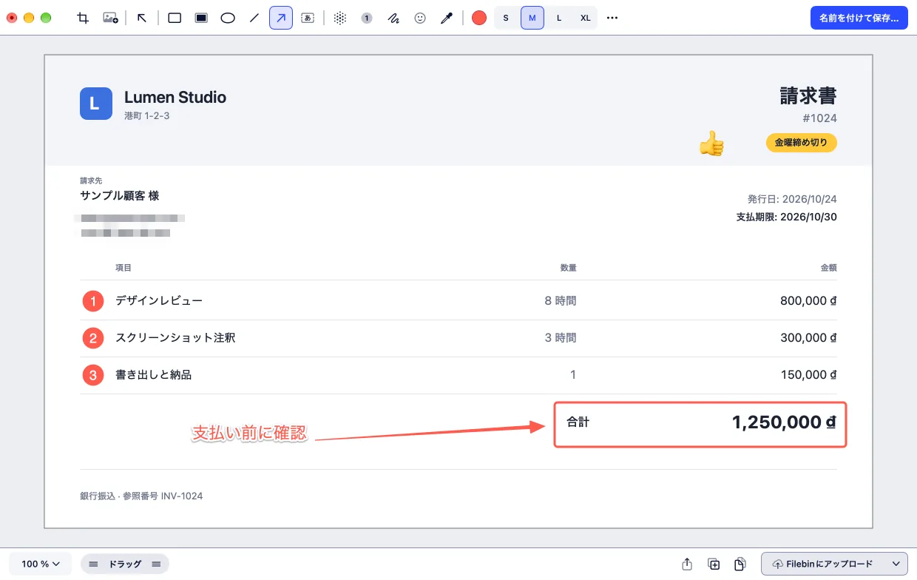Viewport: 917px width, 580px height.
Task: Click the copy to clipboard icon
Action: [x=740, y=564]
